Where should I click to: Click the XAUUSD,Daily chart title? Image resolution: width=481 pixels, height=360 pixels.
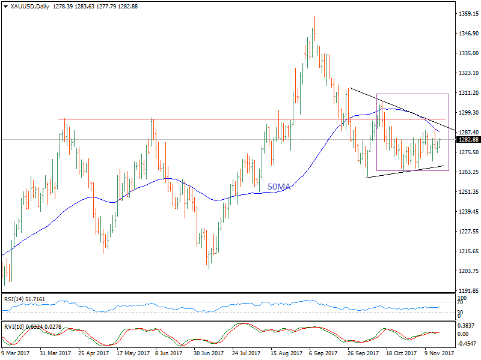coord(30,5)
